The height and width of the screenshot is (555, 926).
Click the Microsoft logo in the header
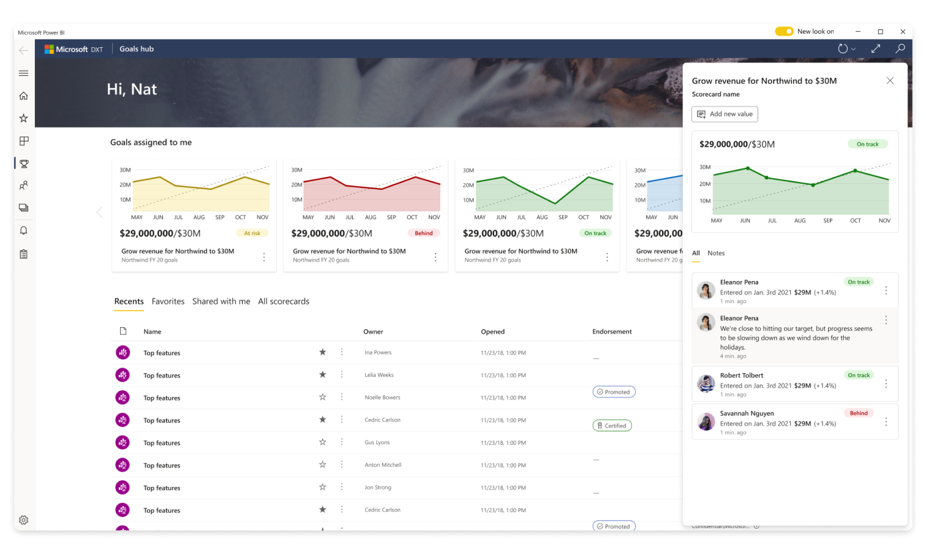[x=49, y=49]
